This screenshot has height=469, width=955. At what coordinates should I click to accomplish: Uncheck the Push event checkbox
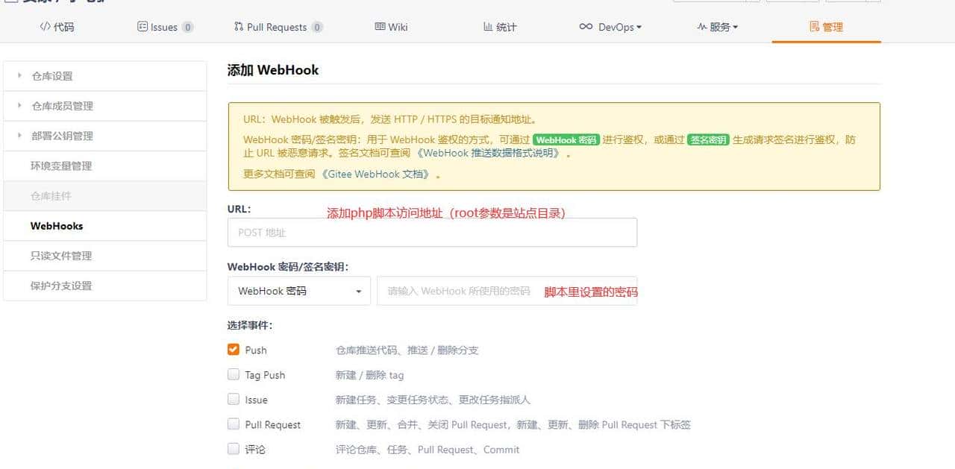(x=234, y=350)
